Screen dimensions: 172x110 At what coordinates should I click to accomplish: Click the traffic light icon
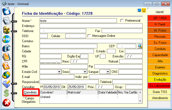pos(7,30)
